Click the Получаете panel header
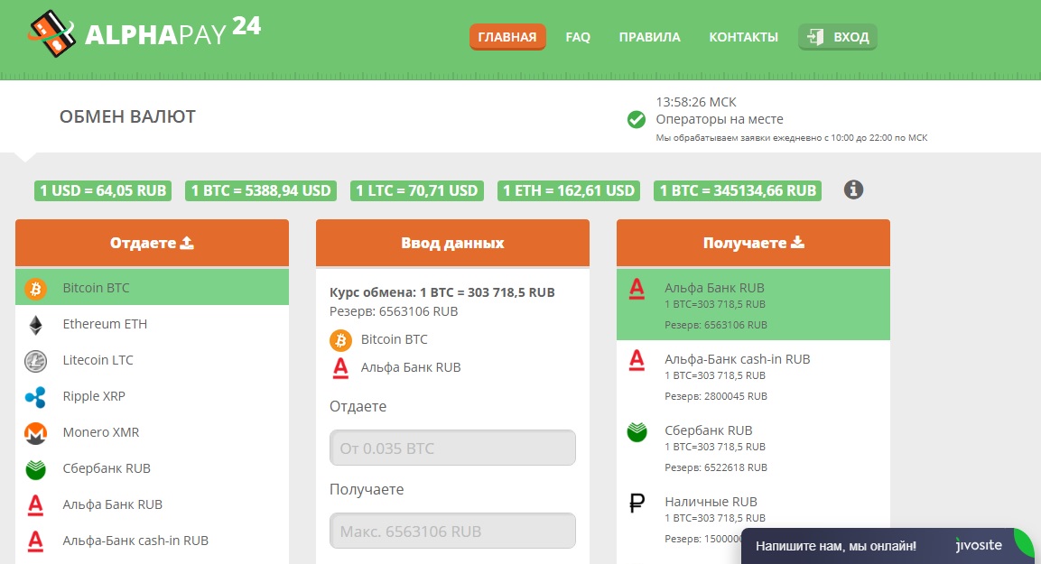 pos(753,243)
